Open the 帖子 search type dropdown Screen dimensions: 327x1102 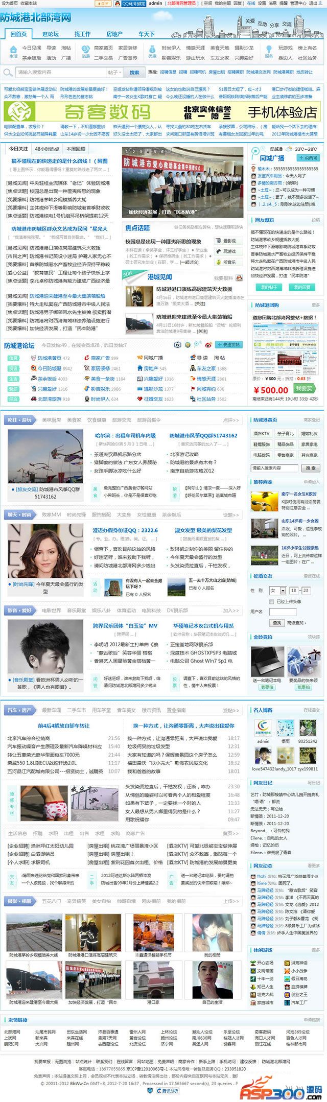[115, 73]
